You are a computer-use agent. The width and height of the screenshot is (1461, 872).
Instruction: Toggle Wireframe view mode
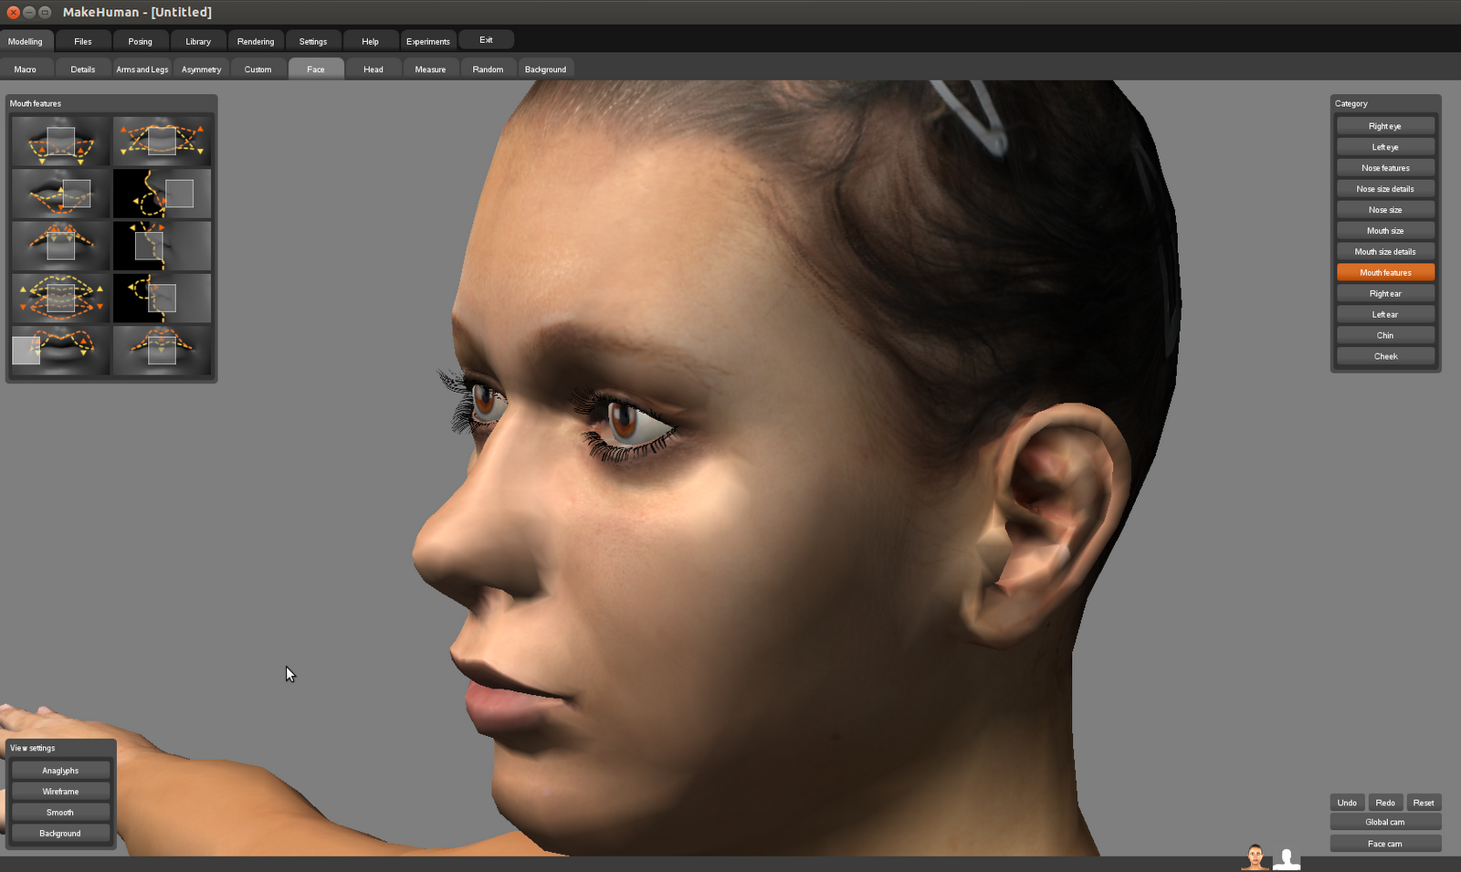pos(60,792)
